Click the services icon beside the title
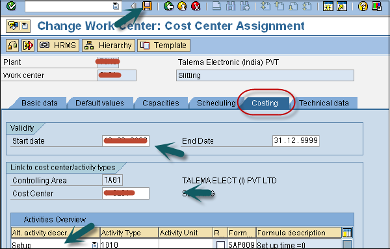Image resolution: width=390 pixels, height=249 pixels. pyautogui.click(x=14, y=26)
